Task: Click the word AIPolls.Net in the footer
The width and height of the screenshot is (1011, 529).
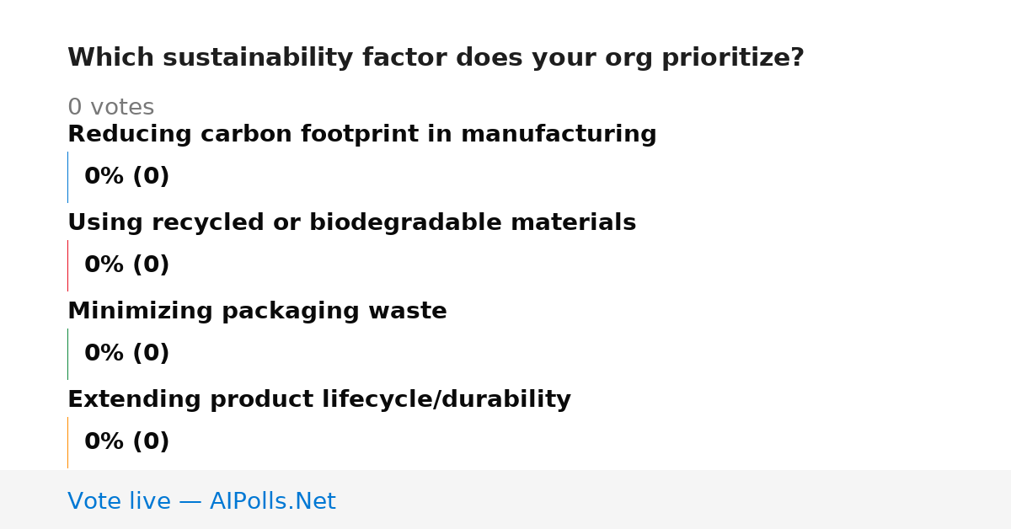Action: pos(272,501)
